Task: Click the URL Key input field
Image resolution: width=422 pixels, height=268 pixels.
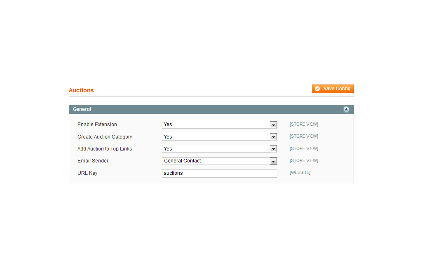Action: 219,173
